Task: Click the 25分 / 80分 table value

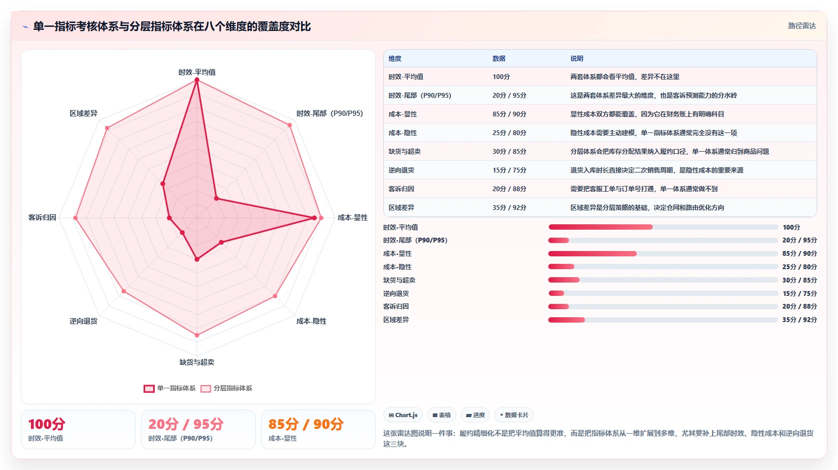Action: click(509, 133)
